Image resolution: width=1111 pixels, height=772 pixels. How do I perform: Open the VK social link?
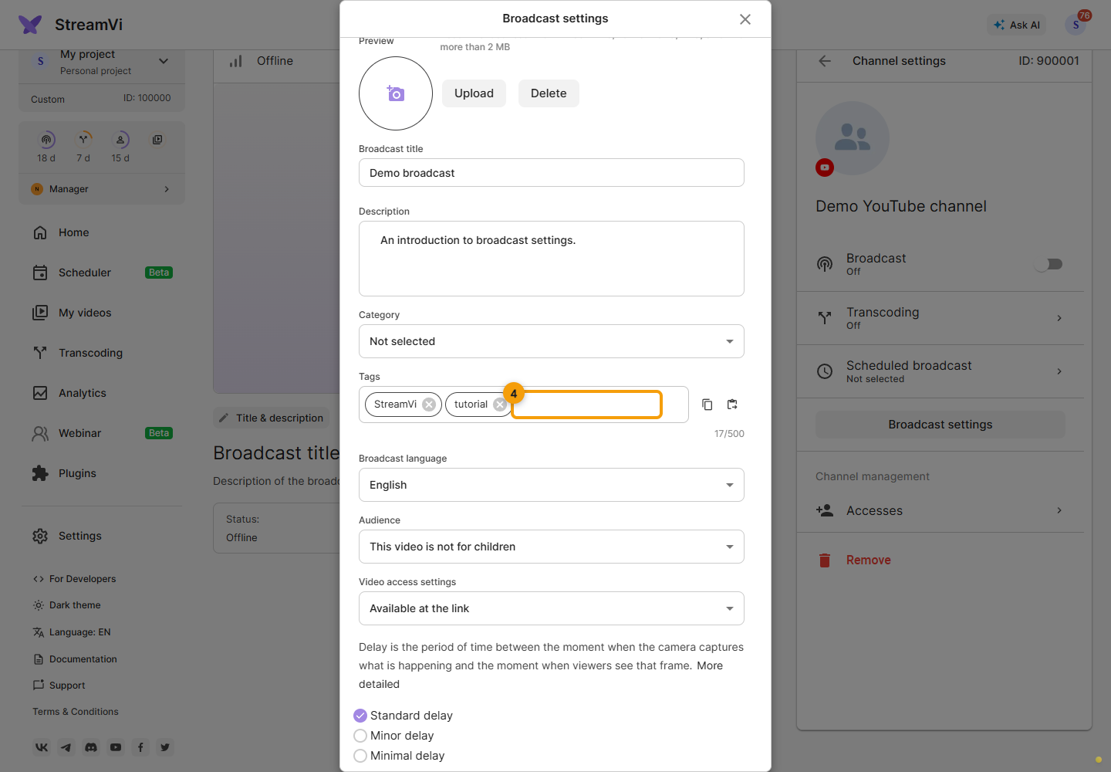click(42, 747)
